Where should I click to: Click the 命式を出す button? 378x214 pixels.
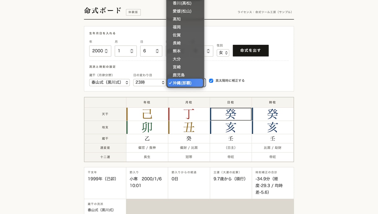pyautogui.click(x=251, y=50)
